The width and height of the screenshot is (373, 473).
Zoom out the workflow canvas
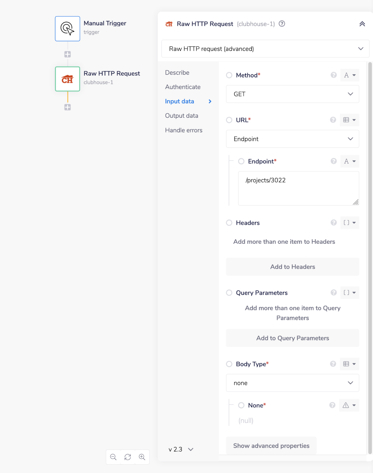point(113,457)
